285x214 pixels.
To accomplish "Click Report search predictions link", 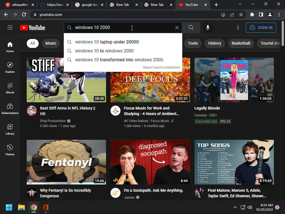I will [161, 67].
